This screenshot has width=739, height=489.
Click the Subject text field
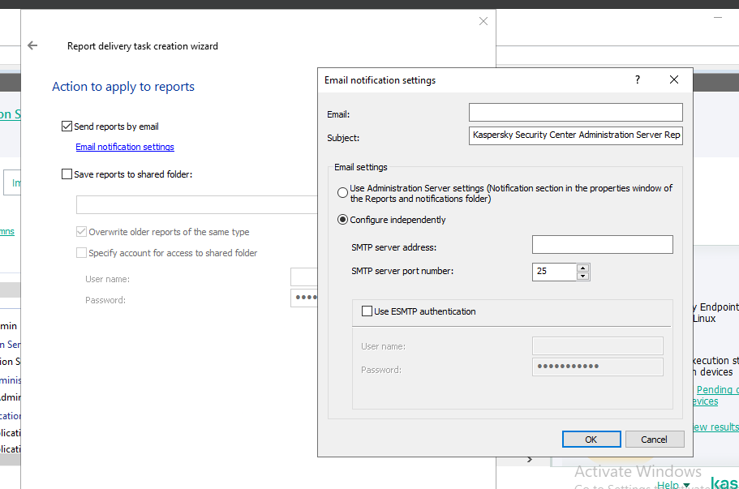click(575, 135)
